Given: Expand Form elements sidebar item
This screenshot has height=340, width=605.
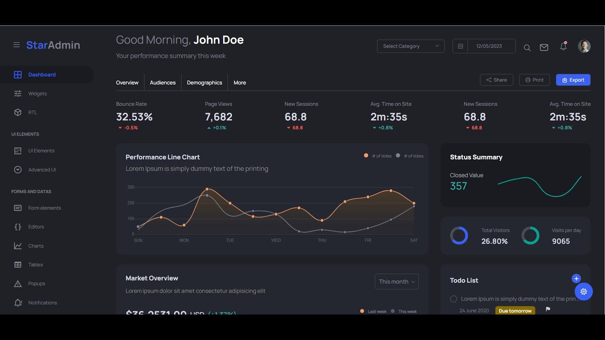Looking at the screenshot, I should (x=46, y=208).
